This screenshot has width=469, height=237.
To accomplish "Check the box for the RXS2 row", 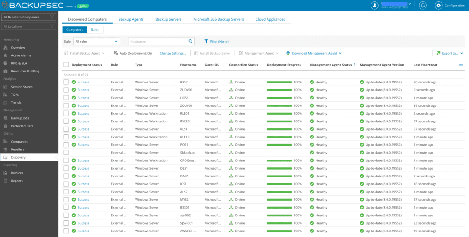I will pos(66,82).
